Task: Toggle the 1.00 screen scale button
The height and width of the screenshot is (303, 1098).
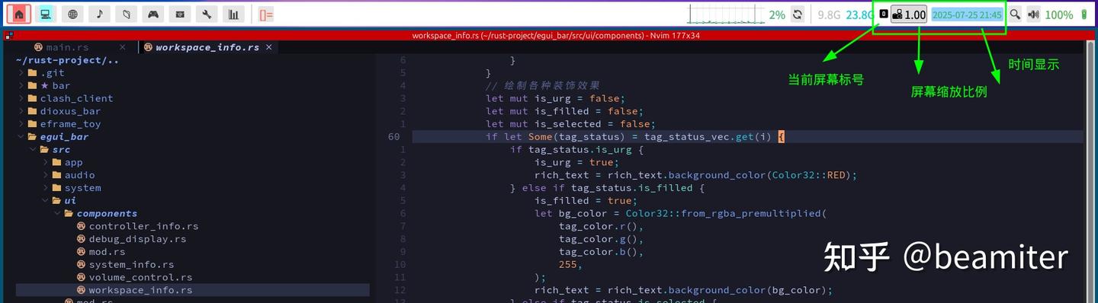Action: click(909, 14)
